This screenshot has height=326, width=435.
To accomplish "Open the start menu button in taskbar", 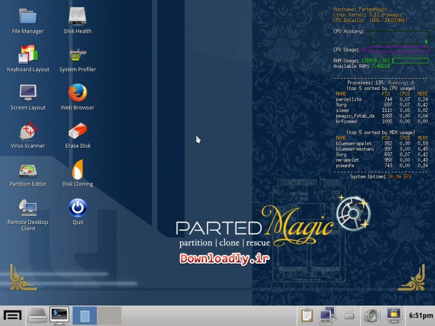I will tap(12, 315).
